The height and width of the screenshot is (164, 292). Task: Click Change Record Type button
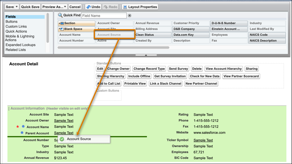click(x=149, y=69)
